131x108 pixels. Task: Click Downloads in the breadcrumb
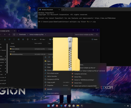pyautogui.click(x=22, y=34)
